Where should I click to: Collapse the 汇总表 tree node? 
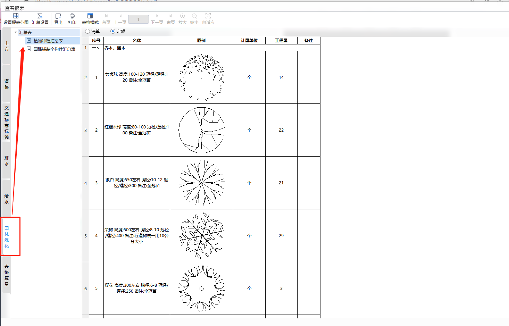[16, 32]
